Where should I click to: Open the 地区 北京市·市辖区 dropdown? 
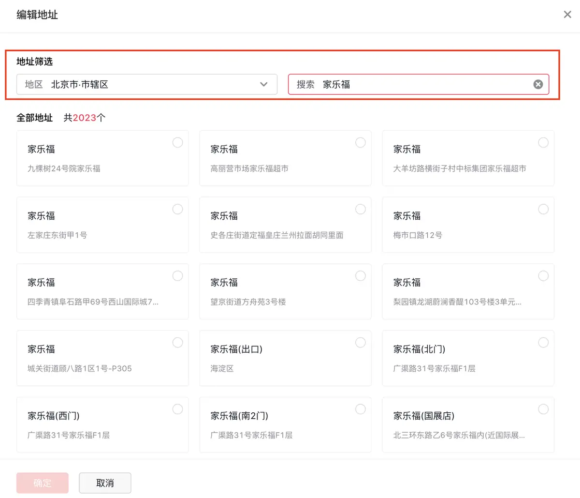tap(147, 84)
